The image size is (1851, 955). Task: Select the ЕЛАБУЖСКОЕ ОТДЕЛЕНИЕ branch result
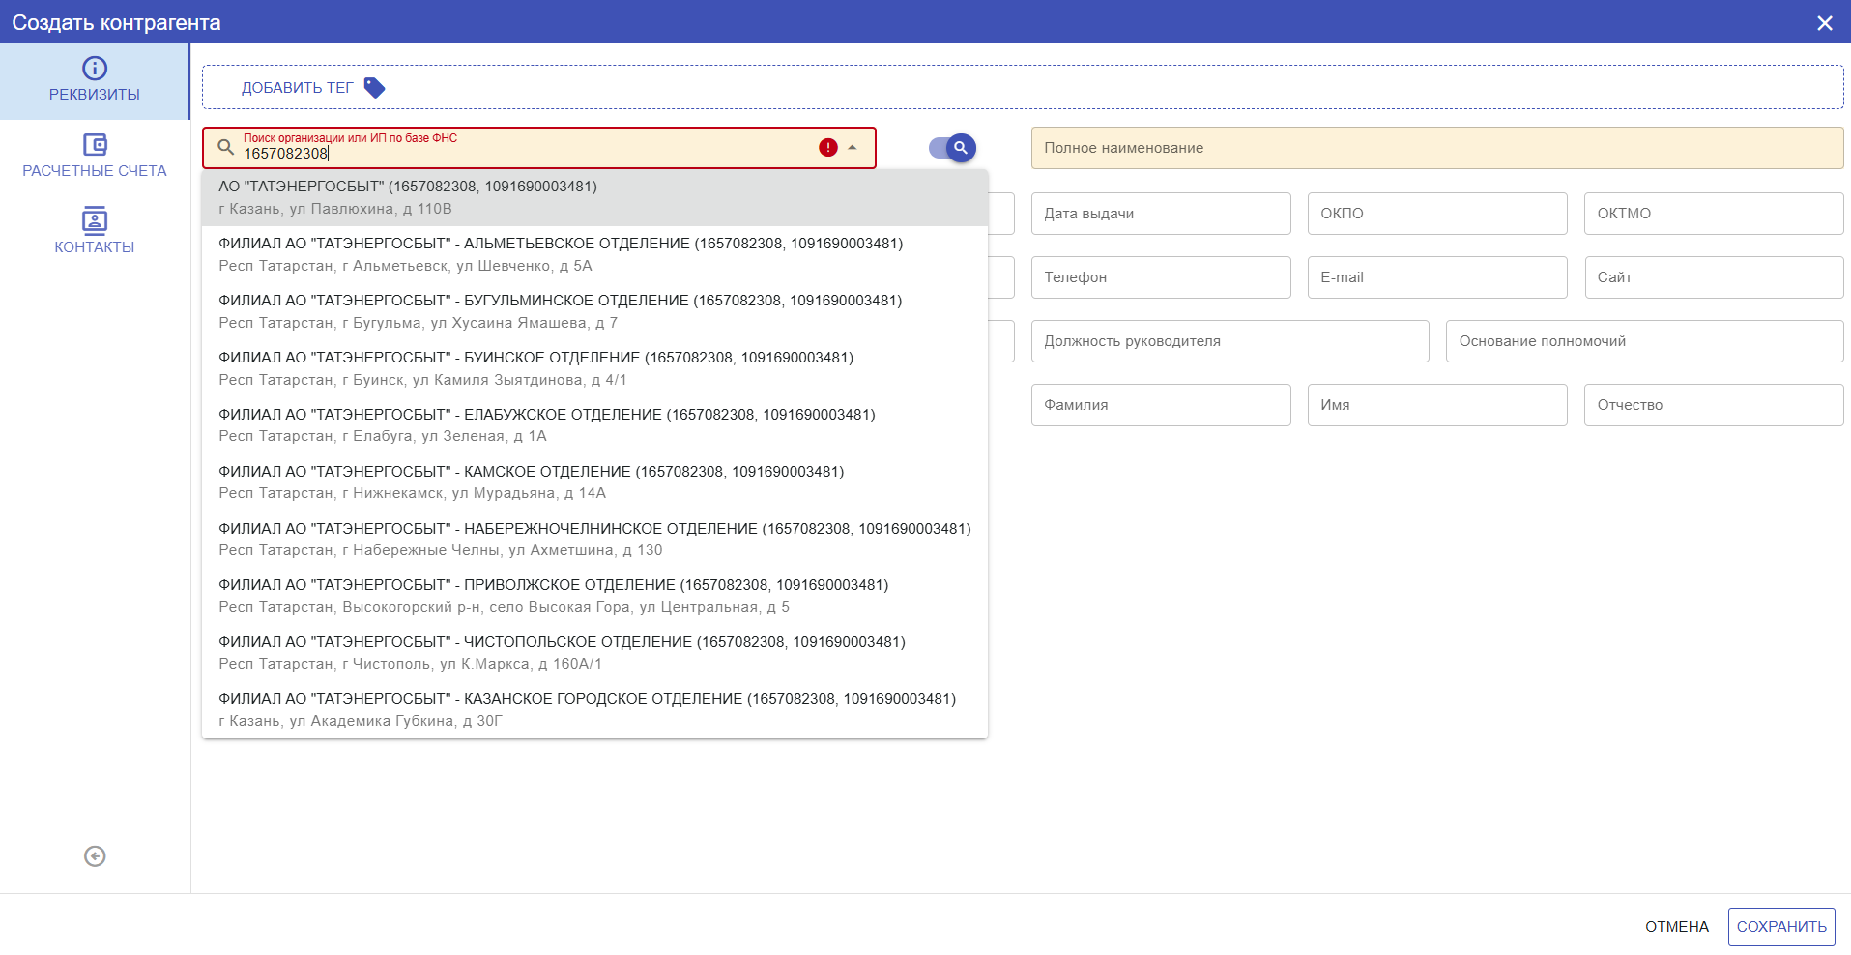click(x=594, y=425)
